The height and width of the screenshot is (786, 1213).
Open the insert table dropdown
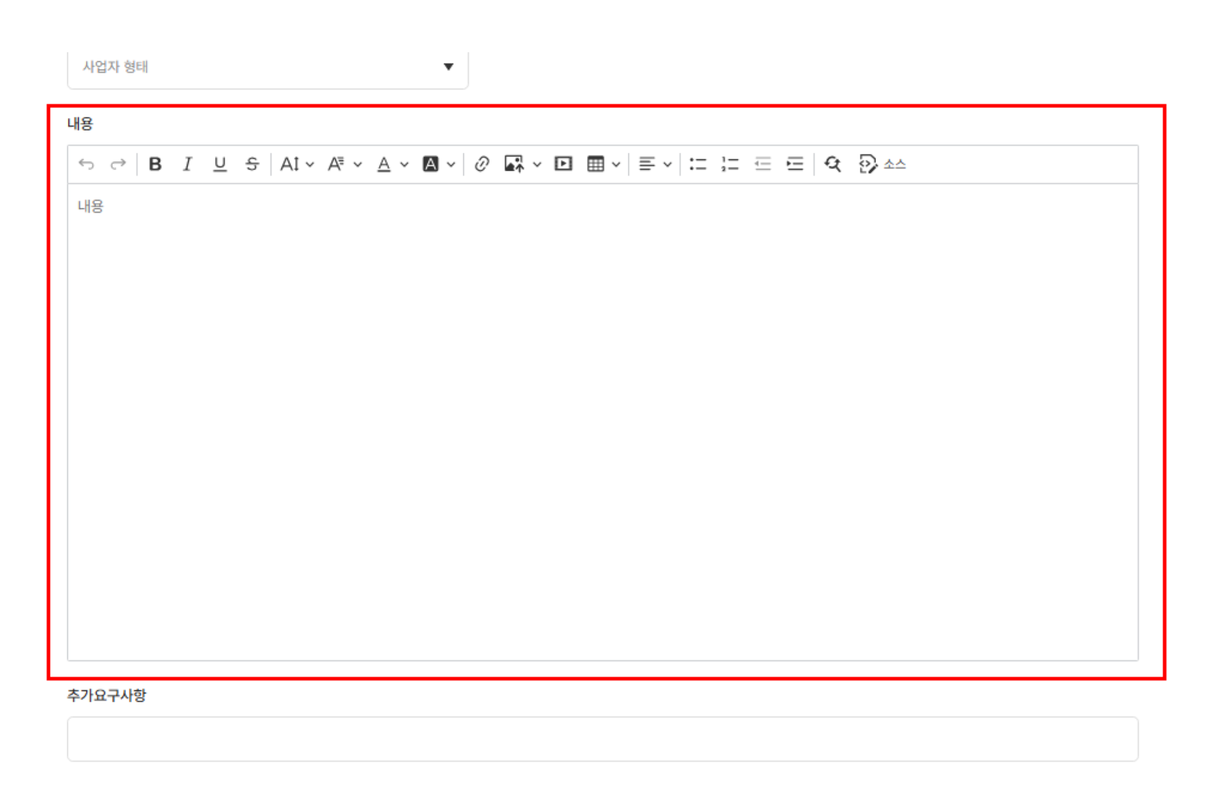pos(603,164)
